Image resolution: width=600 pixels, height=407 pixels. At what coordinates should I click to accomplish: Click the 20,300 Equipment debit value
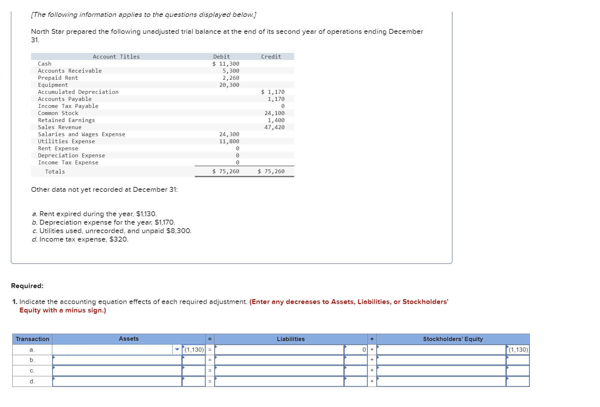(229, 85)
